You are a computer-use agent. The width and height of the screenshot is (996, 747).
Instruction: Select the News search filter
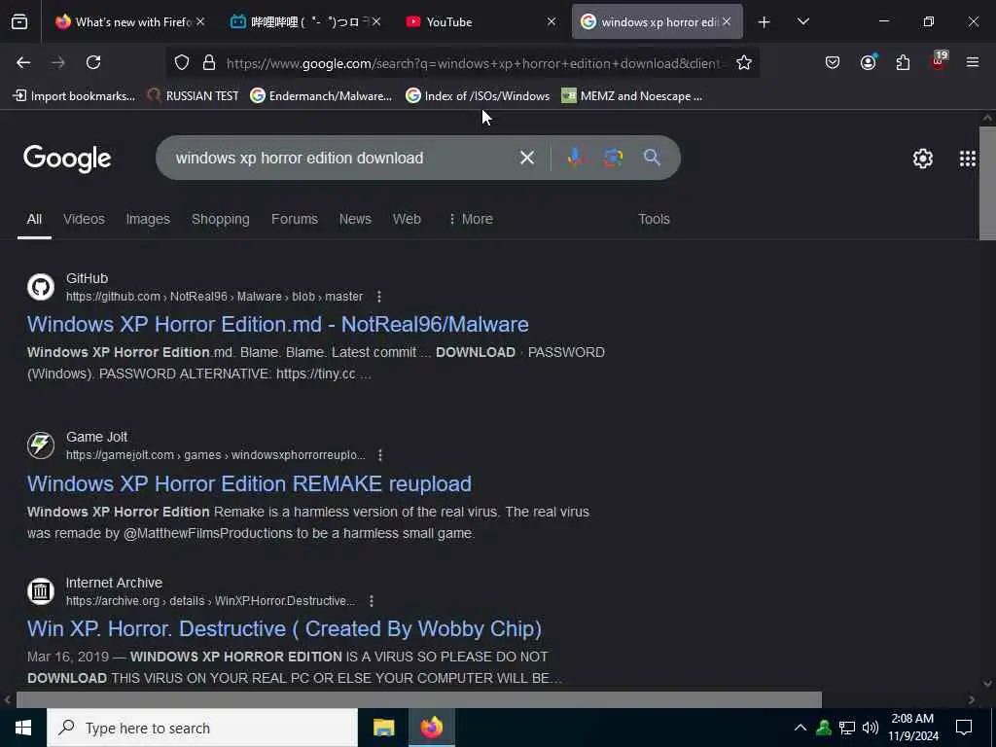[x=355, y=219]
